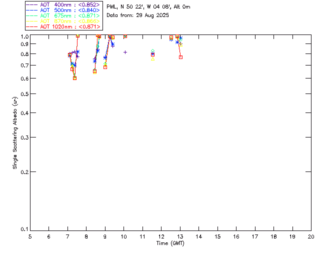The width and height of the screenshot is (320, 256).
Task: Click the legend entry AOT 870nm <0.866>
Action: pyautogui.click(x=70, y=21)
